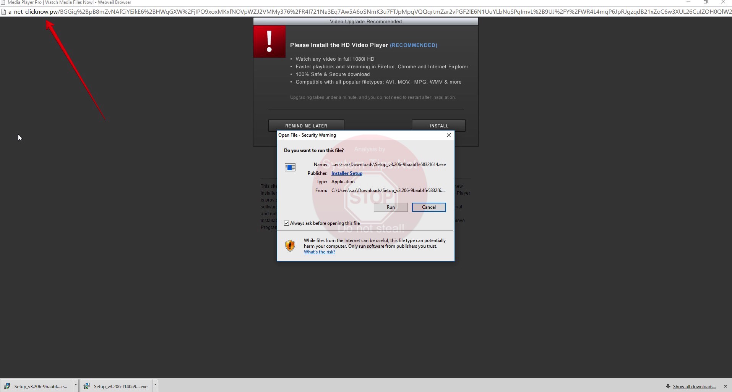Screen dimensions: 732x392
Task: Click the REMIND ME LATER button
Action: 306,126
